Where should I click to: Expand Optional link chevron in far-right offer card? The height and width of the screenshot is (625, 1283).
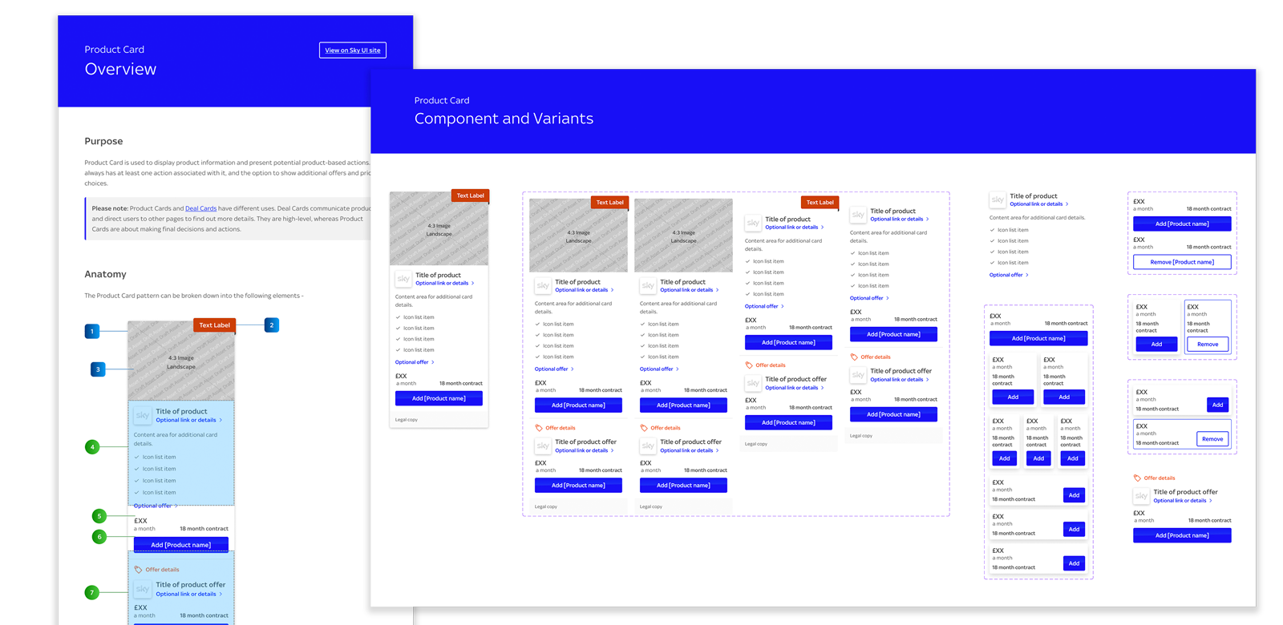point(1211,501)
